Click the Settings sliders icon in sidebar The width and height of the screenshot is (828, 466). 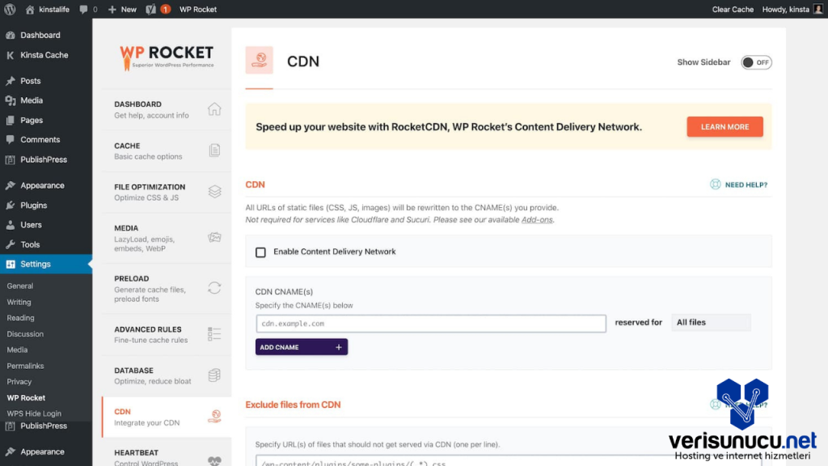10,265
